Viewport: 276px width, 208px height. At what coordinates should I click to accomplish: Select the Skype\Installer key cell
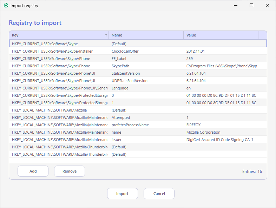(59, 51)
